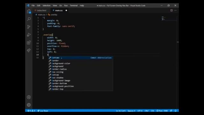
Task: Click the split editor right icon
Action: pos(171,11)
